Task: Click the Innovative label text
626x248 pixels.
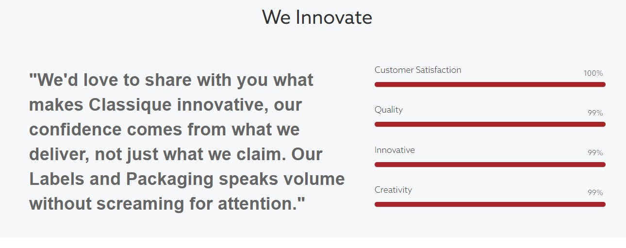Action: 395,150
